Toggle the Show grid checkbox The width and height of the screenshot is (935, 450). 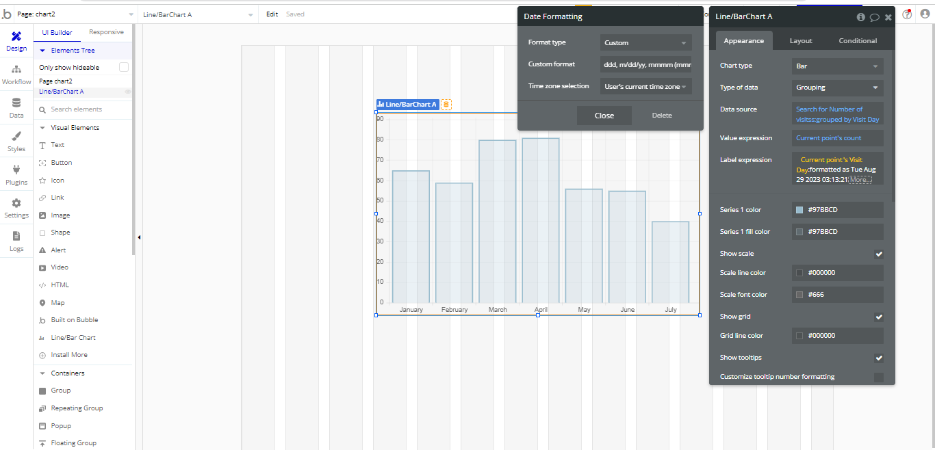(879, 317)
